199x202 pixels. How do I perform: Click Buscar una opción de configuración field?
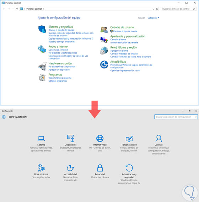tap(176, 117)
